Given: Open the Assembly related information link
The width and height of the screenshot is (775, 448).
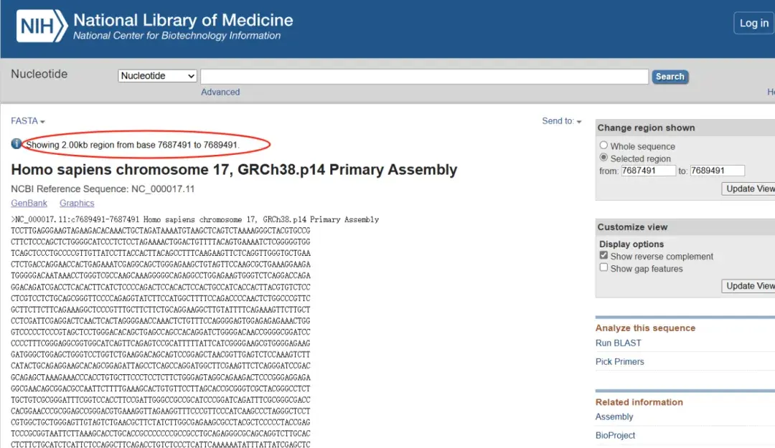Looking at the screenshot, I should coord(614,416).
